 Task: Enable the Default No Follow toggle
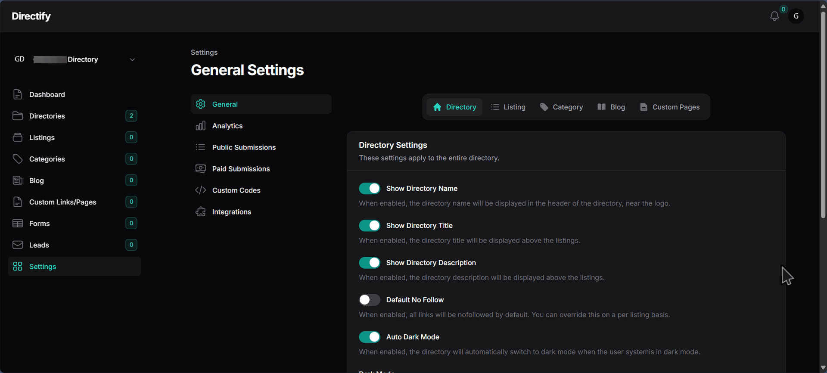[x=370, y=300]
